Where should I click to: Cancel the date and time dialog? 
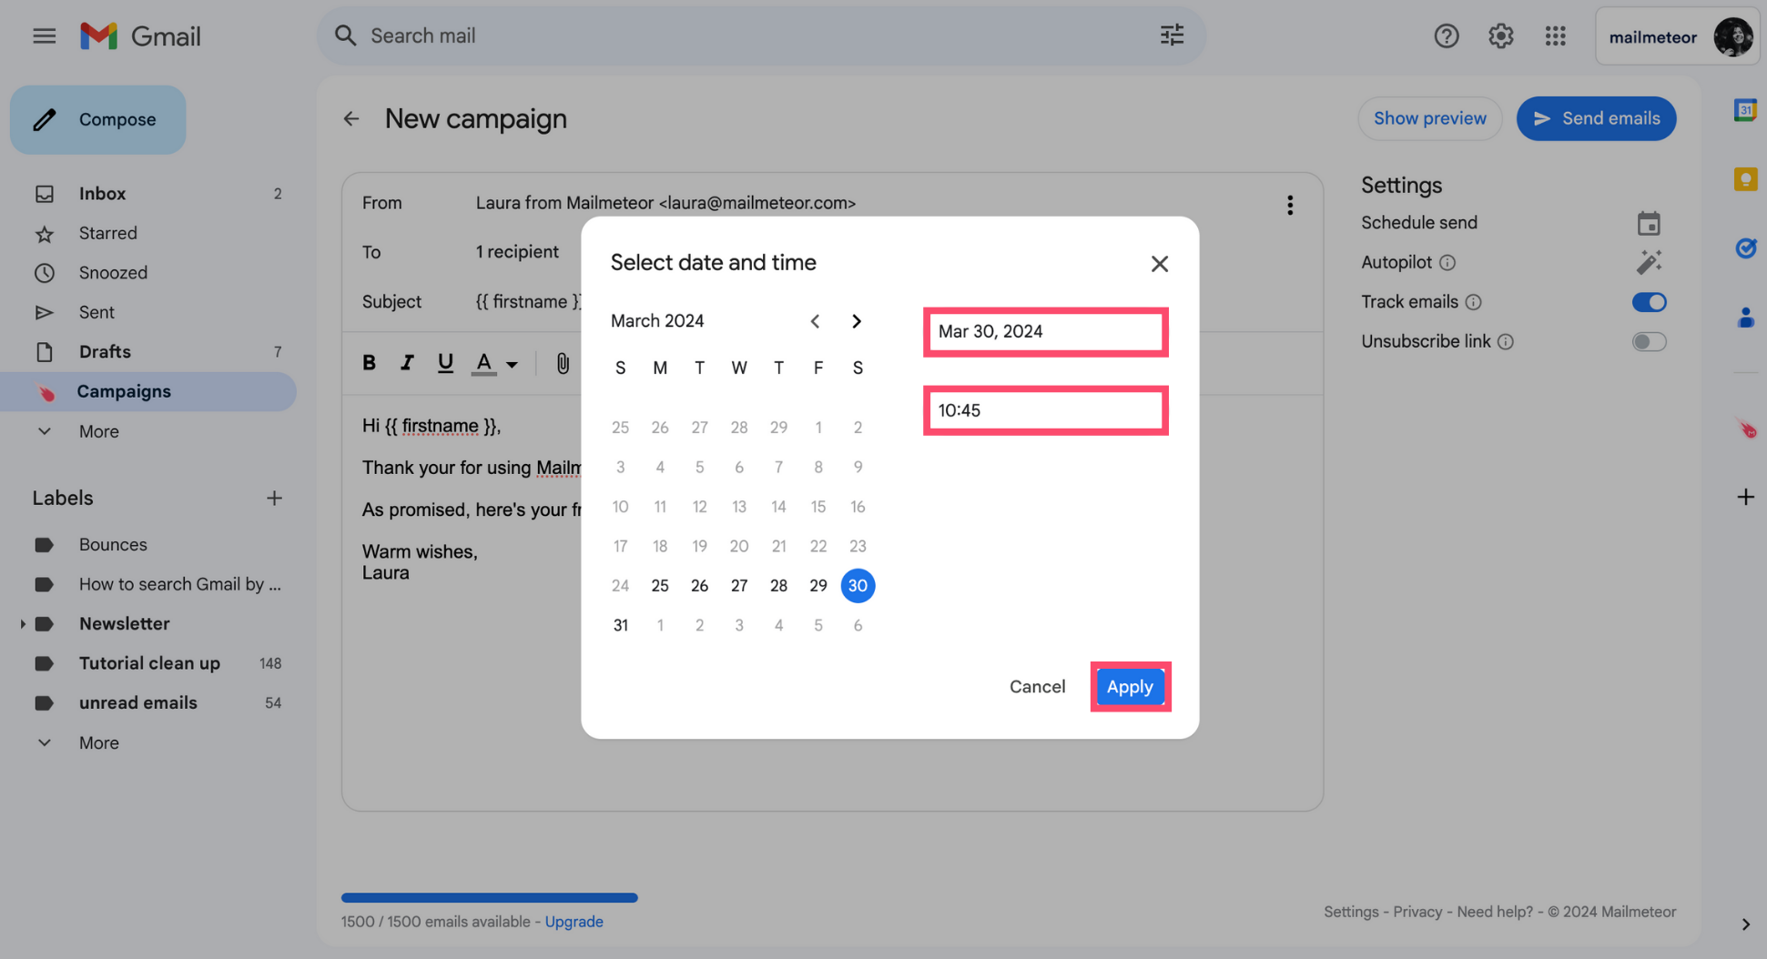[1037, 687]
